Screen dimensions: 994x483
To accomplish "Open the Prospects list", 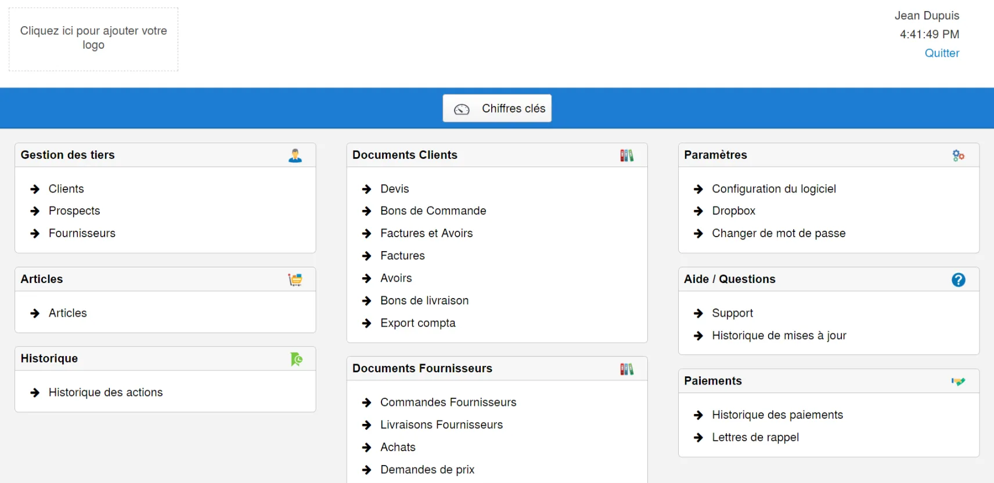I will [74, 211].
